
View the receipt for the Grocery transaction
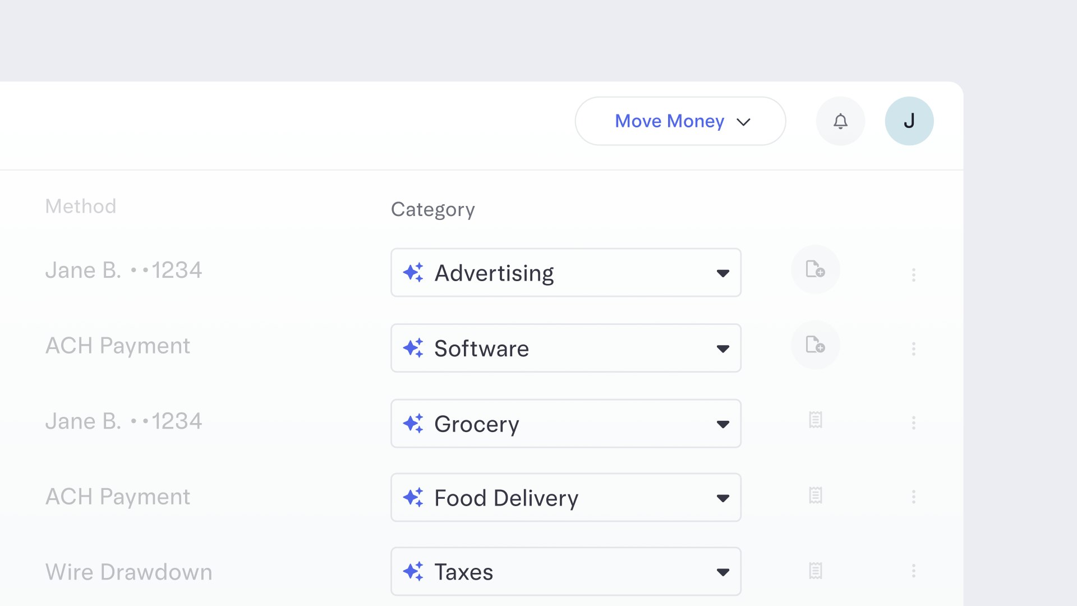pos(815,420)
